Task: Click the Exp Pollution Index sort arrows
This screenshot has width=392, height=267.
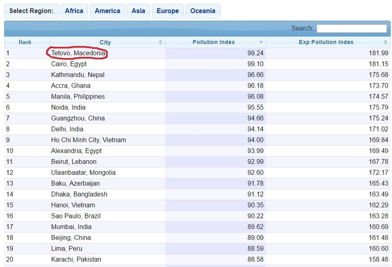Action: [386, 42]
